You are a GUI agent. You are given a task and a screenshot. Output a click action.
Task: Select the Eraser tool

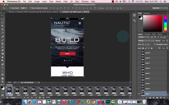[x=3, y=50]
